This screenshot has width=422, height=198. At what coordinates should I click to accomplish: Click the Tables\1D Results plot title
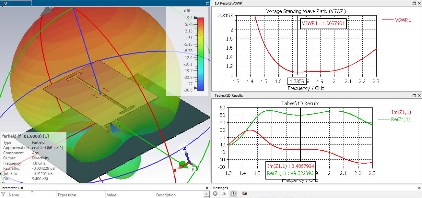tap(300, 104)
